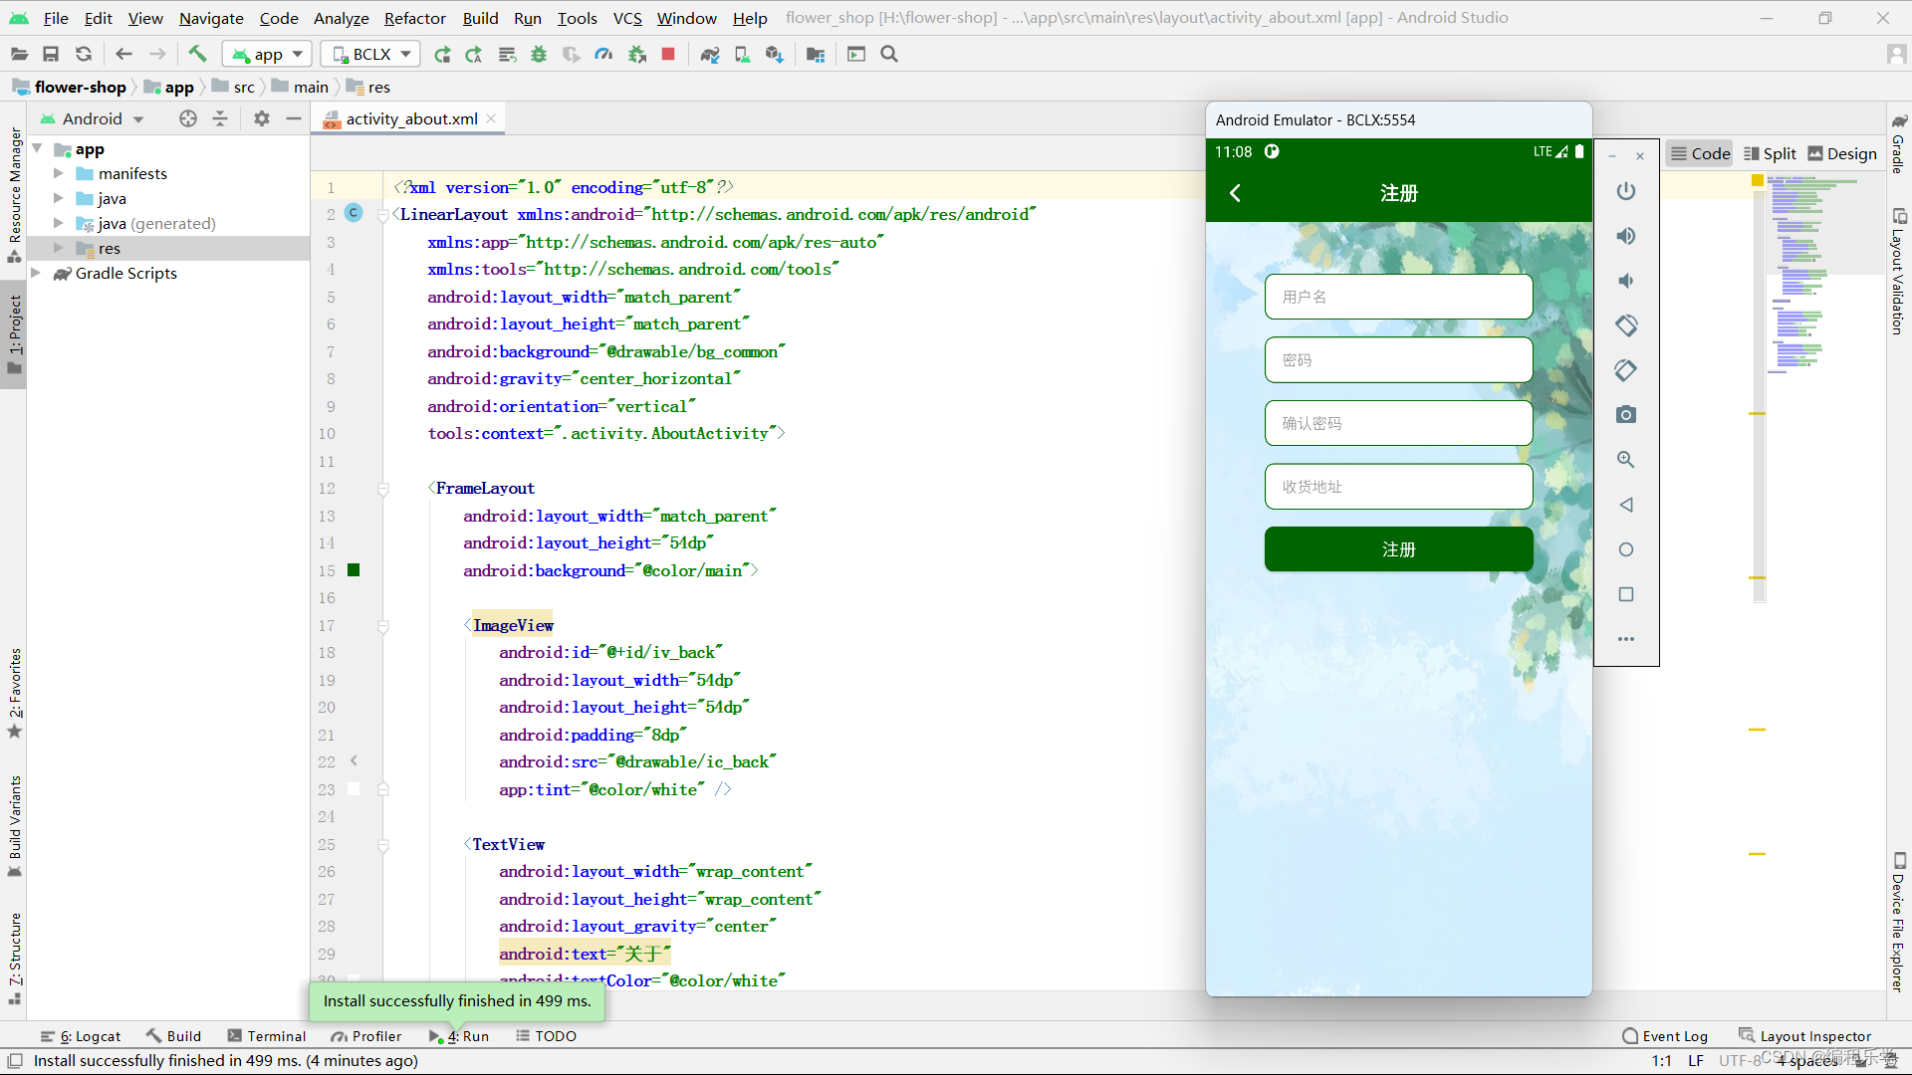Select the Refactor menu in menu bar
The height and width of the screenshot is (1075, 1912).
click(x=413, y=17)
